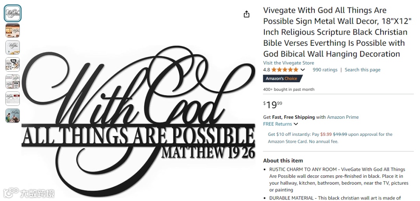The width and height of the screenshot is (420, 201).
Task: Click the FREE Returns text link
Action: pos(278,124)
